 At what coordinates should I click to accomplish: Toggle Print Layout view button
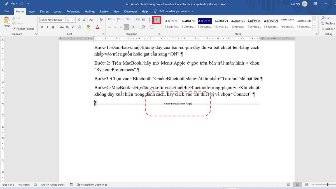point(297,185)
